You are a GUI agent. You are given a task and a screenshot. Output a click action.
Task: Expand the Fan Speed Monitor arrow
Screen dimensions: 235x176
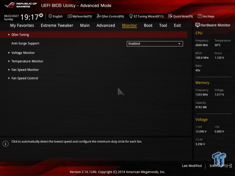click(x=9, y=70)
